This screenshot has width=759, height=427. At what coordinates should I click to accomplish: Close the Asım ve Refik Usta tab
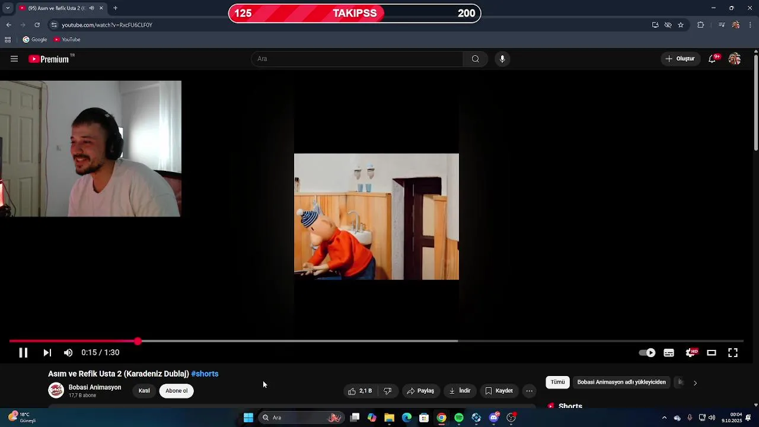tap(101, 8)
